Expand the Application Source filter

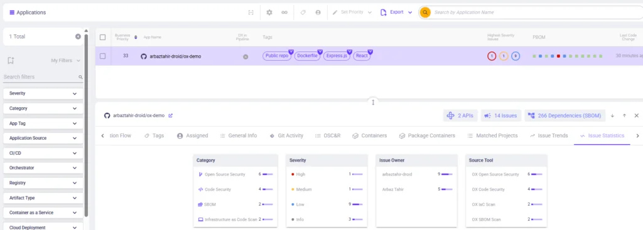[43, 138]
